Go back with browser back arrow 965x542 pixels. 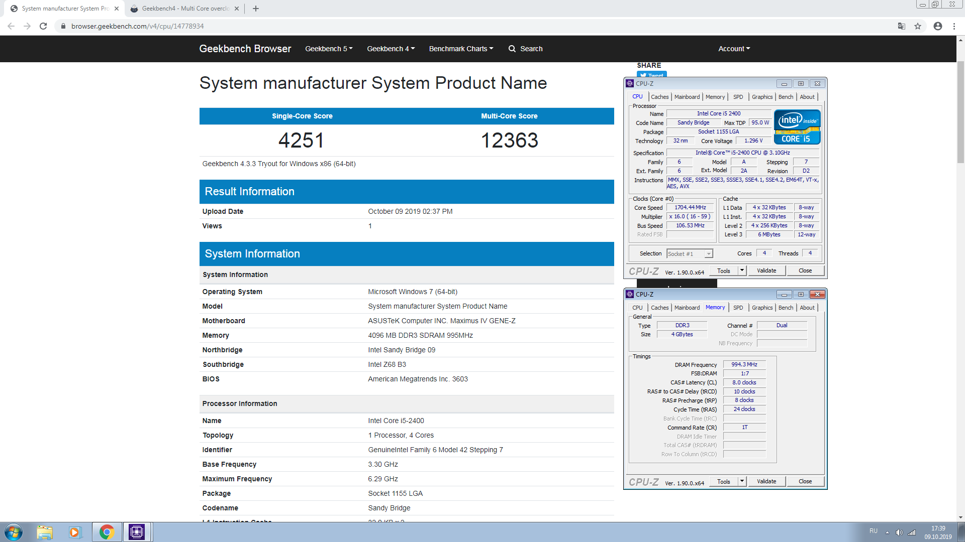tap(11, 26)
